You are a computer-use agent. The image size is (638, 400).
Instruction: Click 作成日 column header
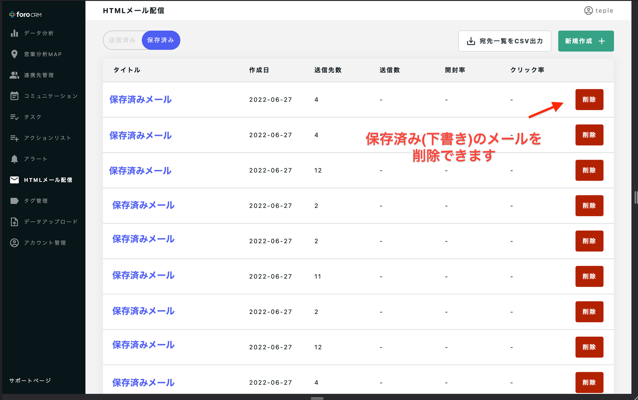(x=259, y=70)
